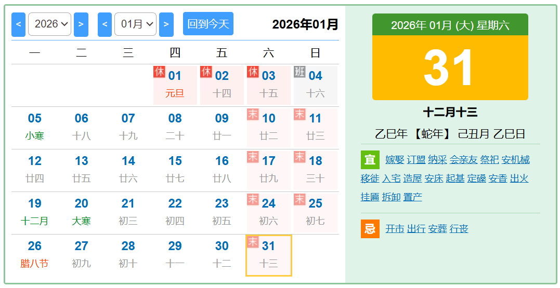Click the 行丧 link
Viewport: 560px width, 288px height.
pos(459,229)
